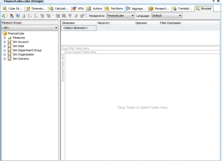
Task: Switch to the Partitions tab
Action: pyautogui.click(x=114, y=8)
